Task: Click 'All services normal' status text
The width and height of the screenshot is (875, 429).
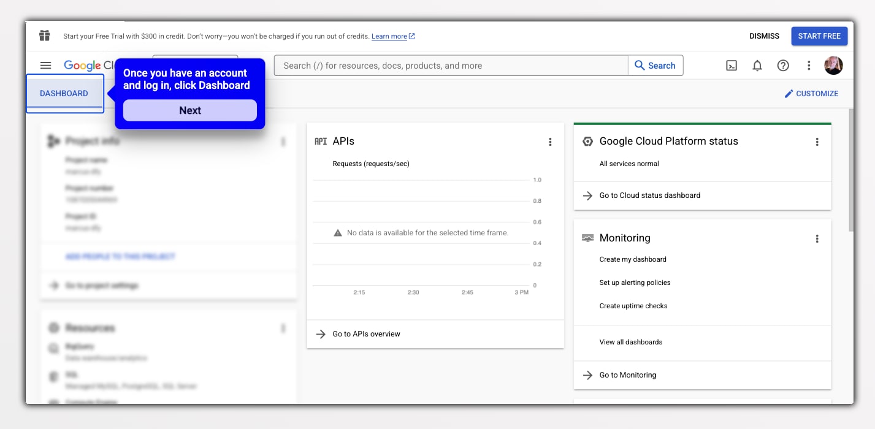Action: click(x=629, y=164)
